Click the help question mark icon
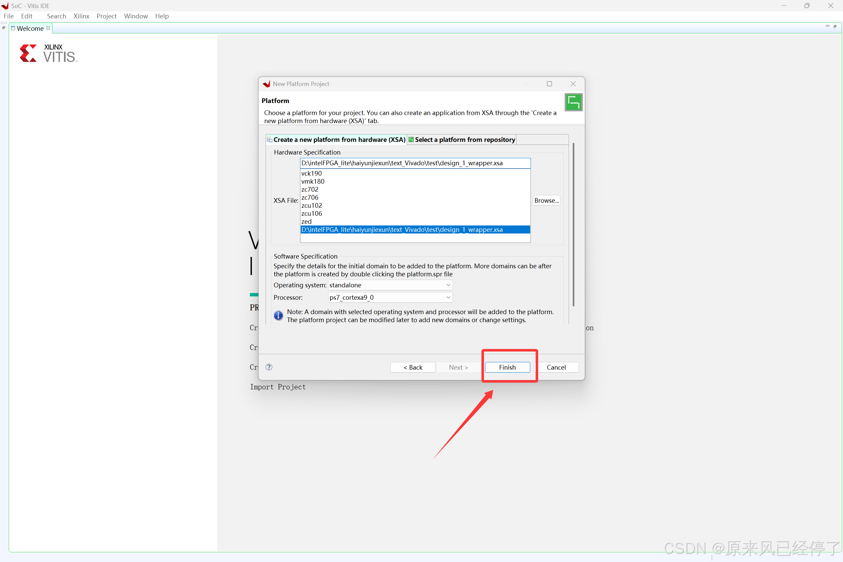 [269, 367]
